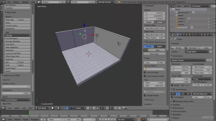This screenshot has height=121, width=216.
Task: Click the Lamp object icon in outliner
Action: pos(177,22)
